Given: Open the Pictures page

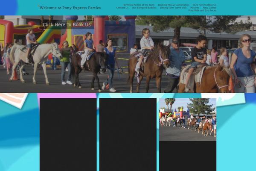Looking at the screenshot, I should point(195,8).
